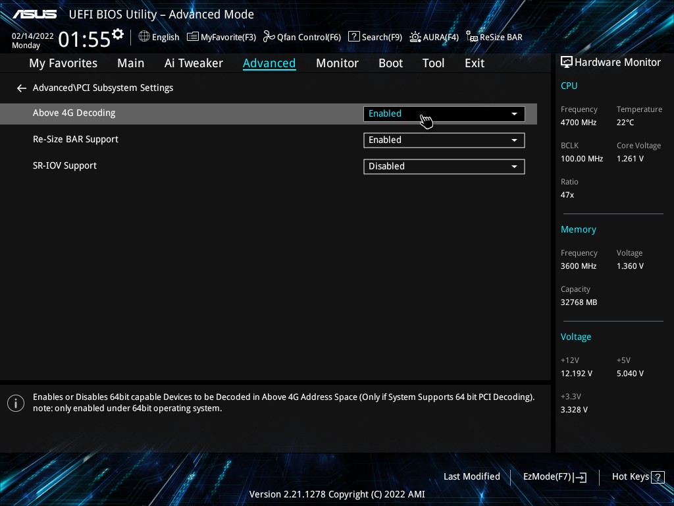Click the settings gear beside the clock
This screenshot has width=674, height=506.
118,34
